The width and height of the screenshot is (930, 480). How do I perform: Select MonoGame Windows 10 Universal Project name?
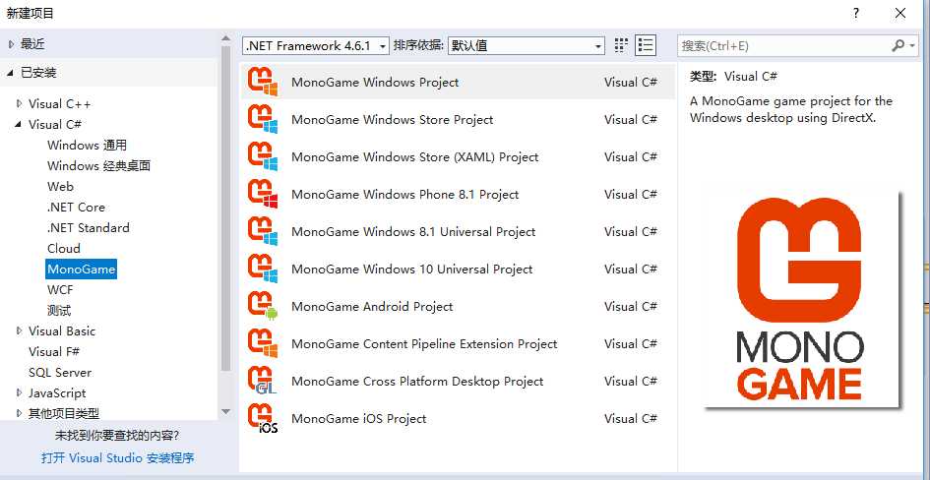click(411, 270)
